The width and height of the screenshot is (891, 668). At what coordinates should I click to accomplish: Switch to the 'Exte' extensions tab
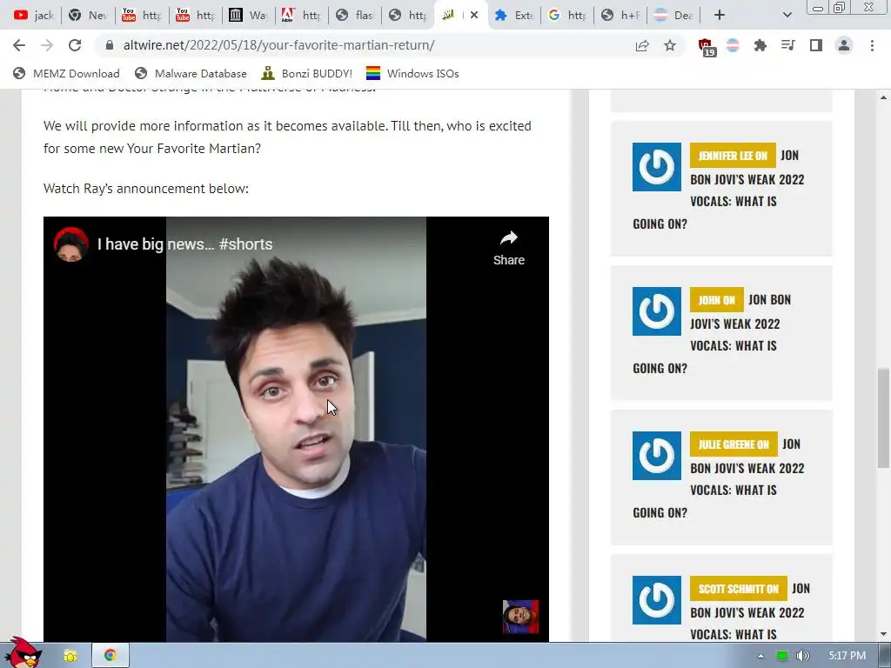point(514,16)
